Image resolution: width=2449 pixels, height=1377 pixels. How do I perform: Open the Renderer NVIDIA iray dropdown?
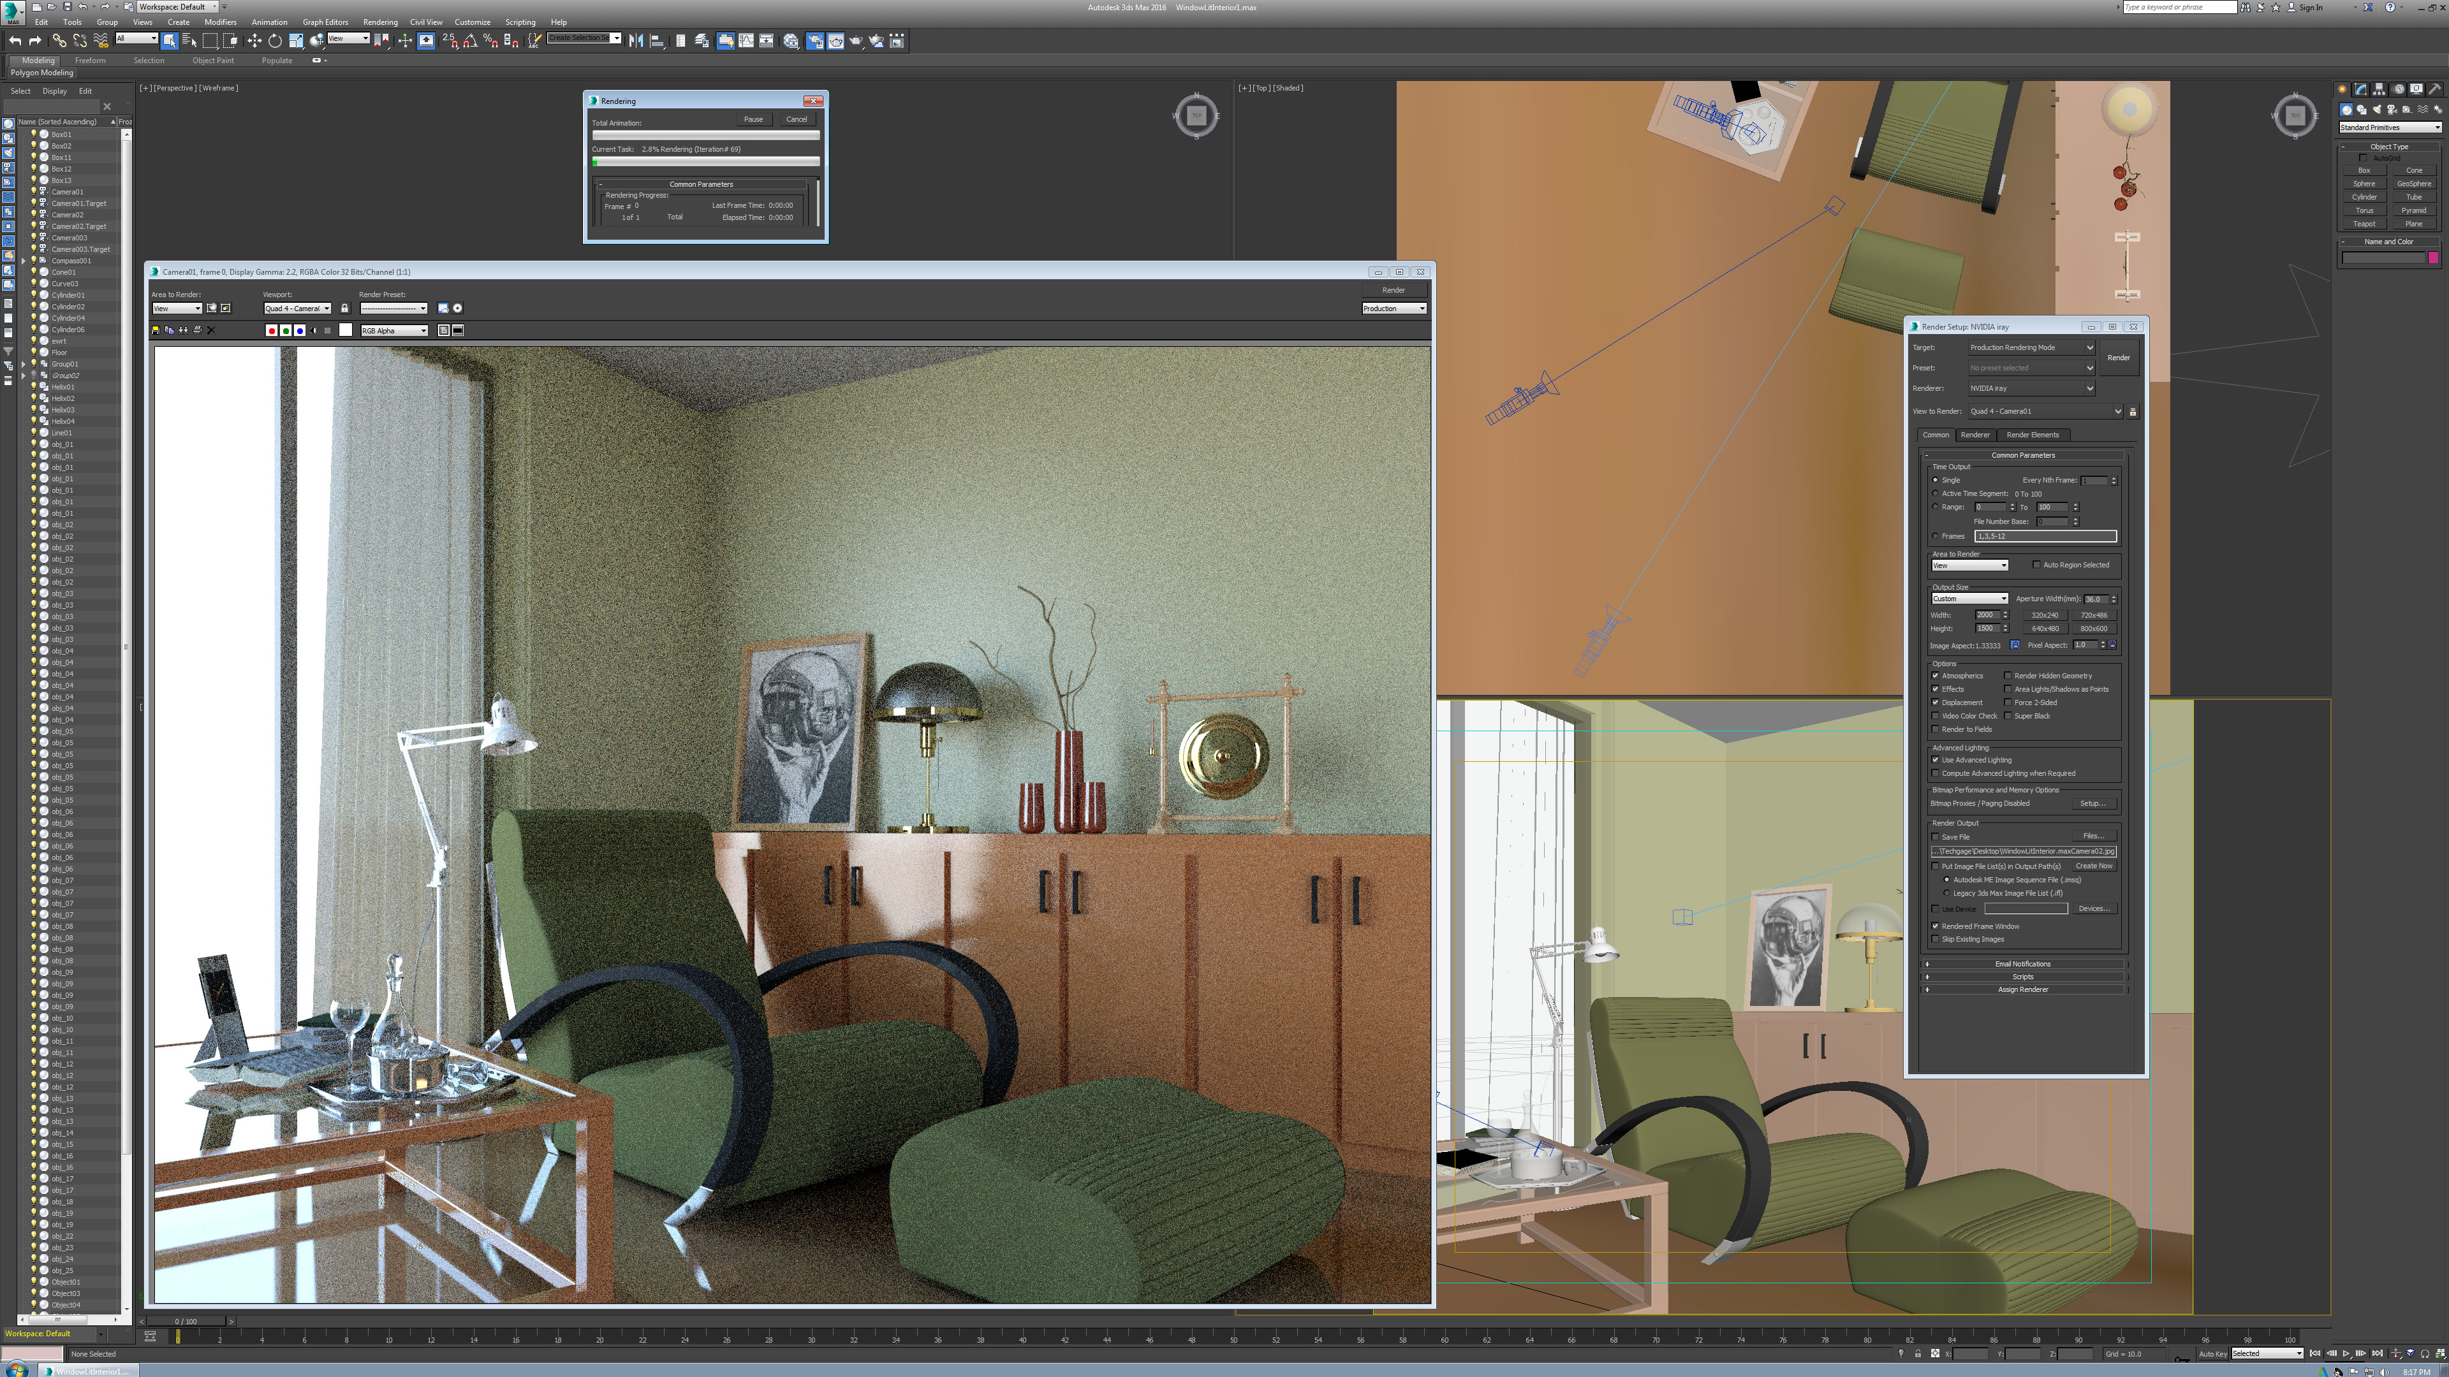(2031, 389)
